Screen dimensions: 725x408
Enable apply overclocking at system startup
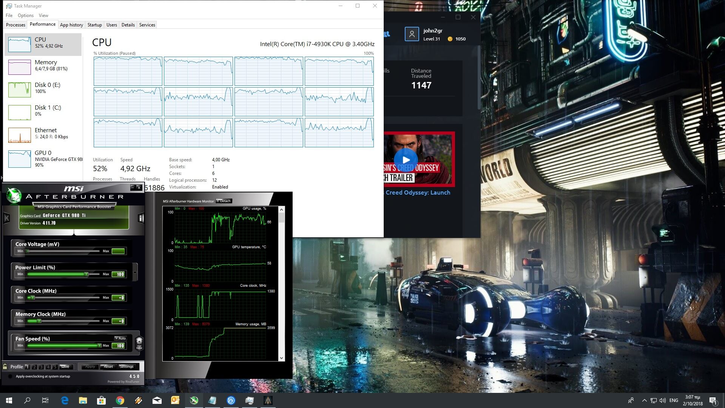[10, 376]
